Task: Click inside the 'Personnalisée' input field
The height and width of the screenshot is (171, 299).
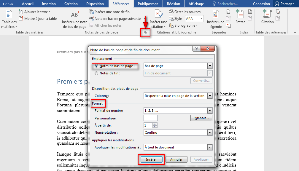Action: tap(150, 118)
